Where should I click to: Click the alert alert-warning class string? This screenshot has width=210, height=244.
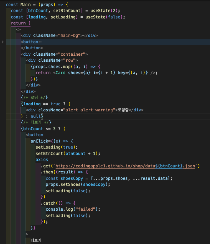point(89,110)
